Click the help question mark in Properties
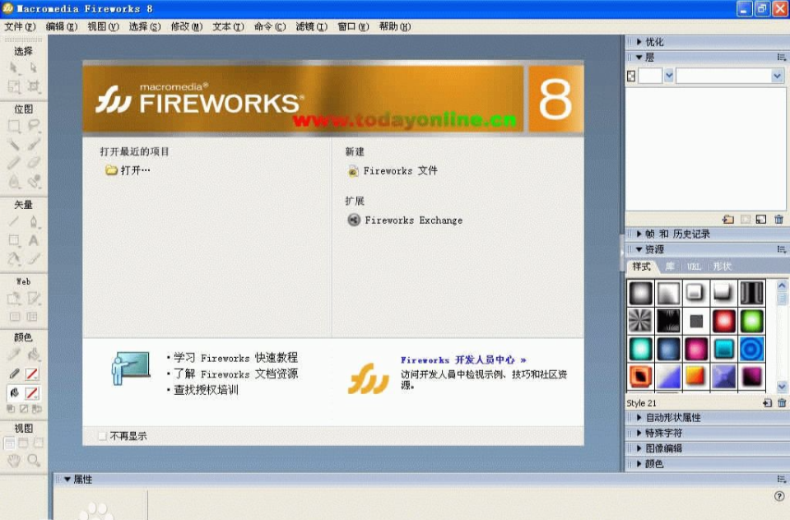This screenshot has height=520, width=790. pyautogui.click(x=779, y=496)
